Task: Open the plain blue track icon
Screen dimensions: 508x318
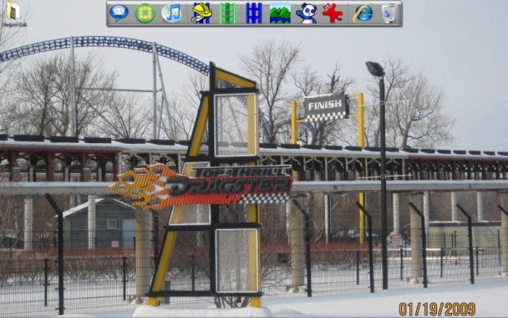Action: (x=254, y=13)
